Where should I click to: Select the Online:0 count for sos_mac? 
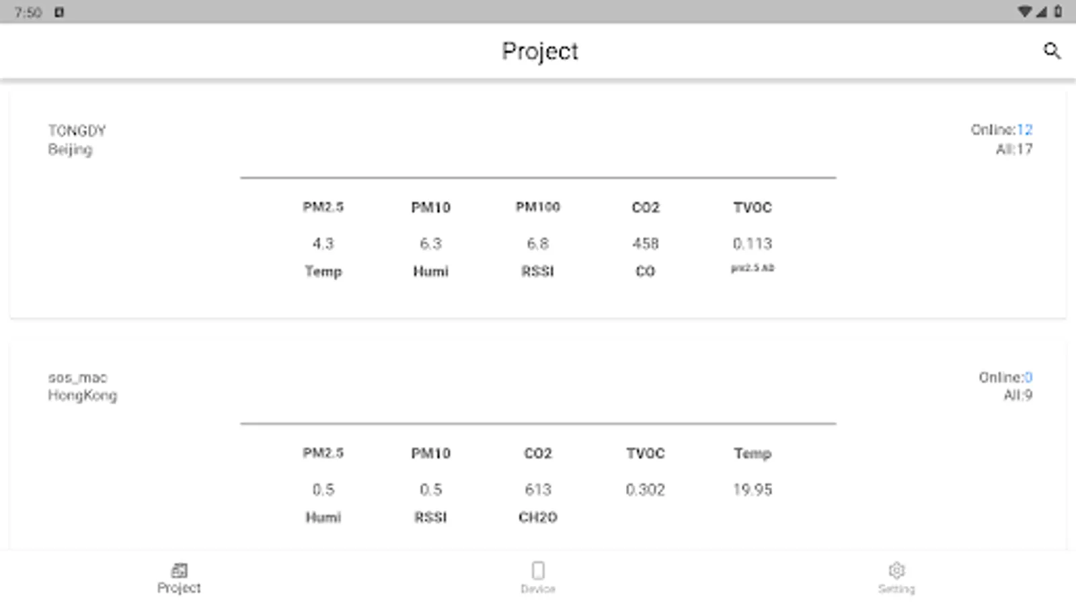(x=1005, y=377)
